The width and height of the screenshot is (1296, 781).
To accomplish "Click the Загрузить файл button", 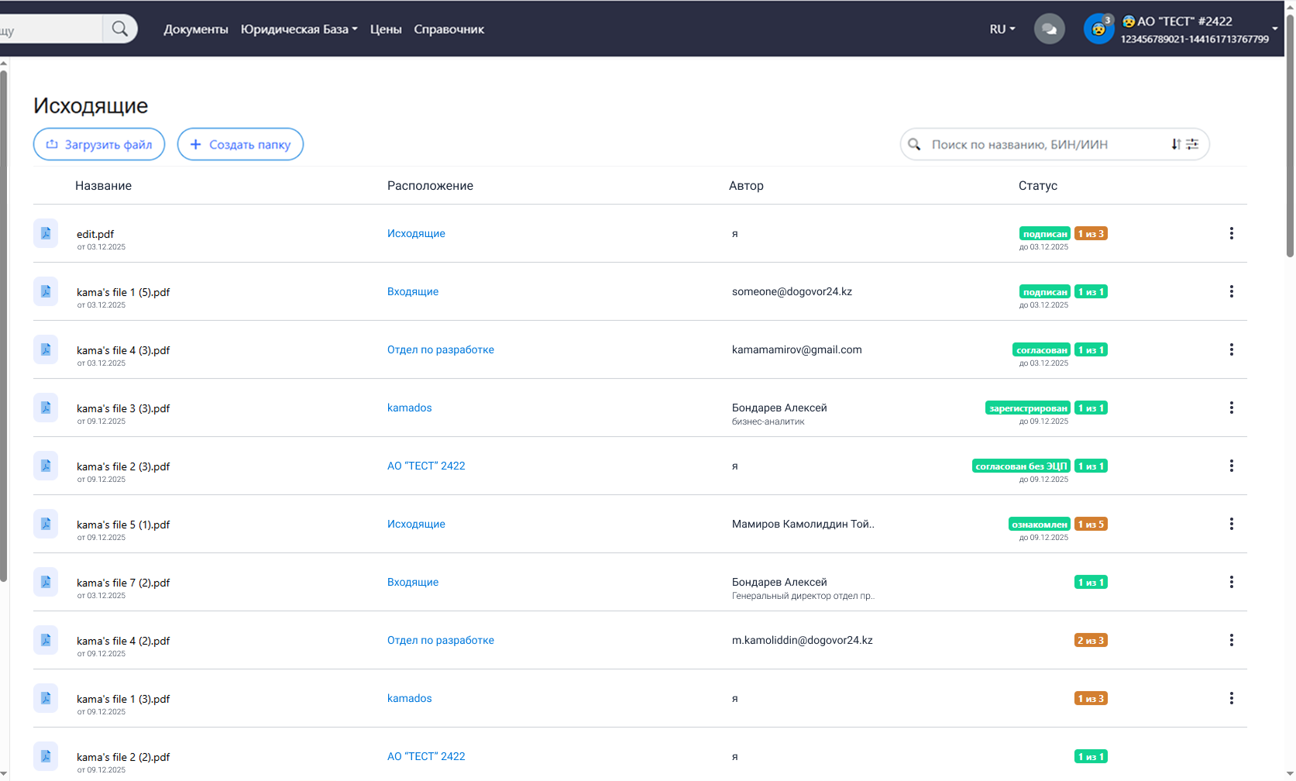I will (99, 144).
